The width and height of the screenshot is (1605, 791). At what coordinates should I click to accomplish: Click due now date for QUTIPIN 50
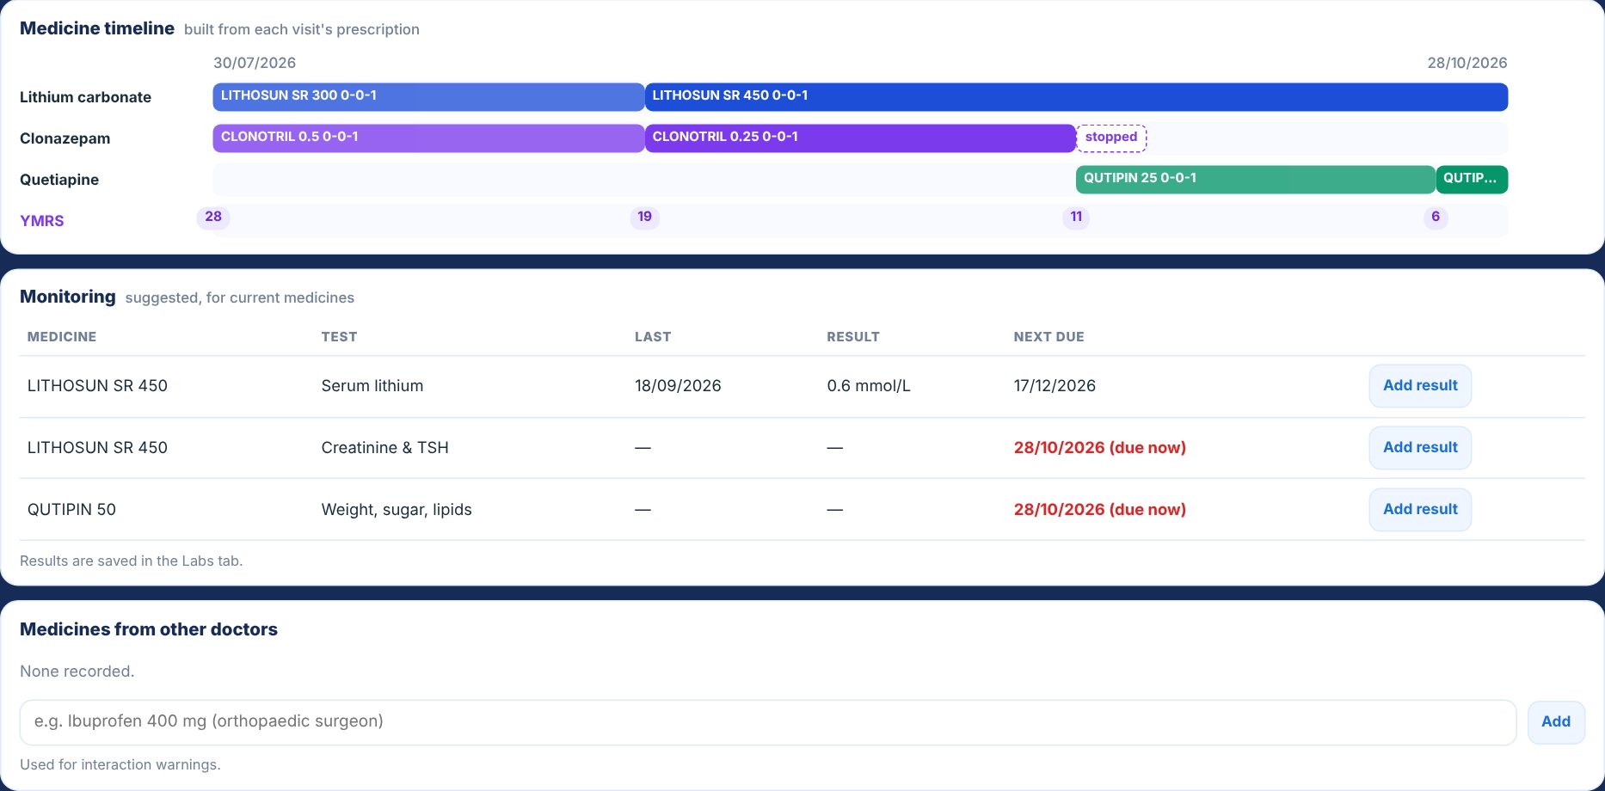(1099, 510)
